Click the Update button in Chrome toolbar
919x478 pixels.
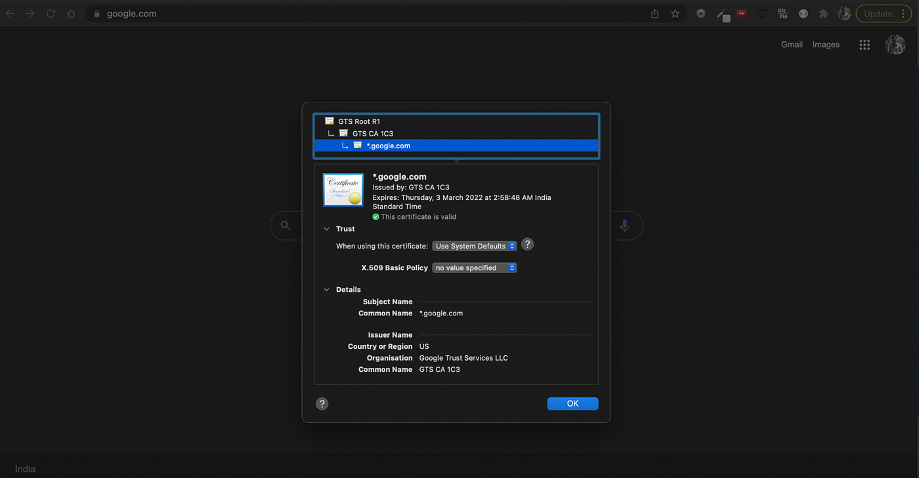pyautogui.click(x=884, y=13)
